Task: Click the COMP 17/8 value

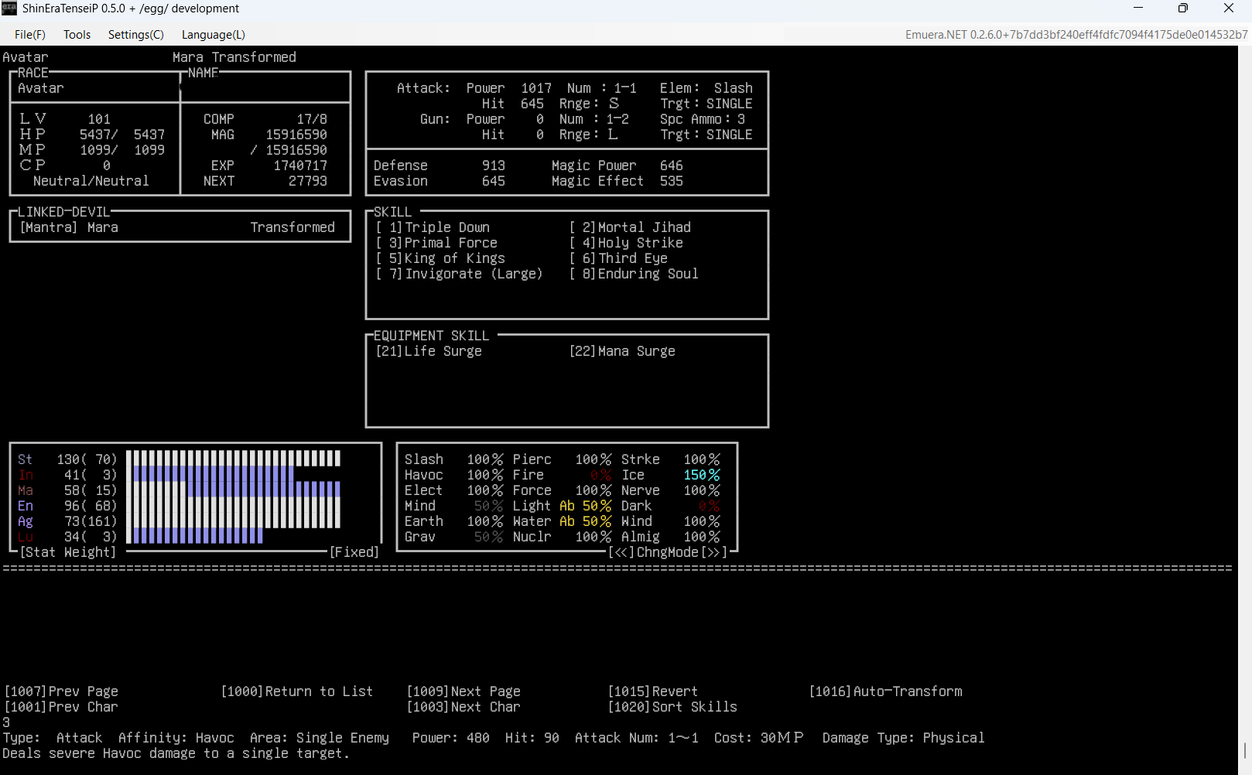Action: pyautogui.click(x=312, y=119)
